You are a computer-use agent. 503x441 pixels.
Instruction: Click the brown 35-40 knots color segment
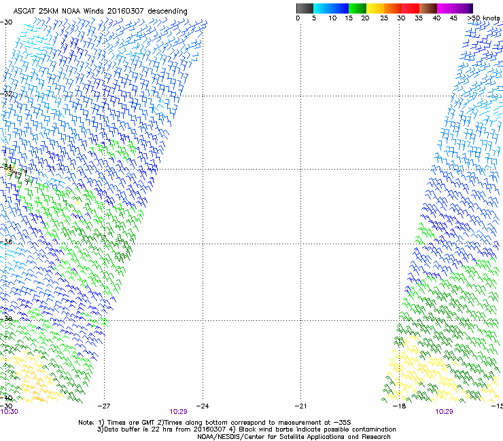428,8
